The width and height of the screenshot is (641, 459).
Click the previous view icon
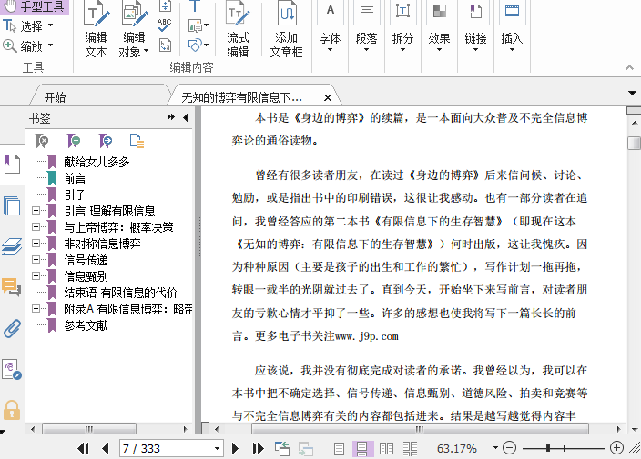(x=282, y=449)
